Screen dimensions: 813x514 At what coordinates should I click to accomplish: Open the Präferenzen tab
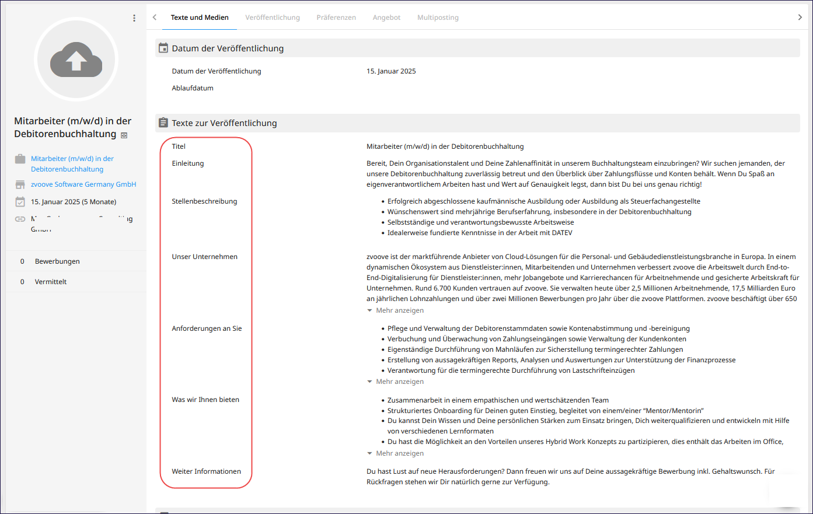pos(336,18)
